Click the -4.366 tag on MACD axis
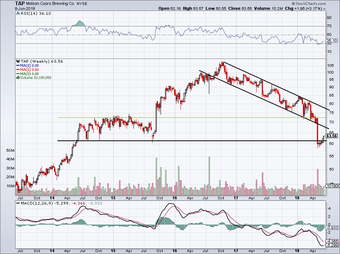The height and width of the screenshot is (254, 340). coord(332,241)
